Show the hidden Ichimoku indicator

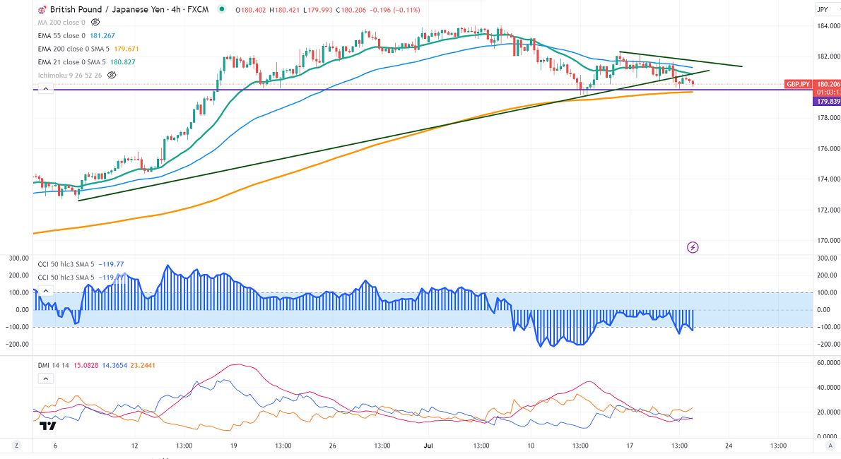[112, 76]
